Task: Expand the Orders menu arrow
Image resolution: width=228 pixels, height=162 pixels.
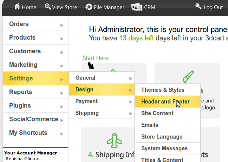Action: tap(62, 25)
